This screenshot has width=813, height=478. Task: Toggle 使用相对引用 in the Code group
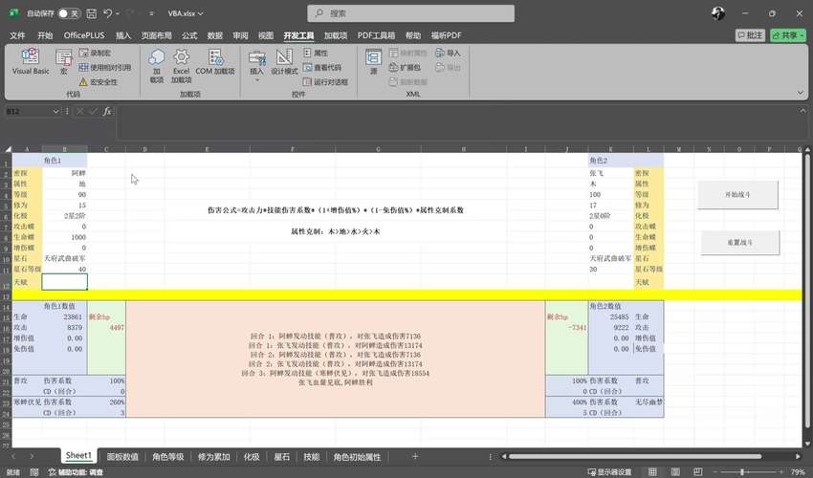[x=105, y=67]
